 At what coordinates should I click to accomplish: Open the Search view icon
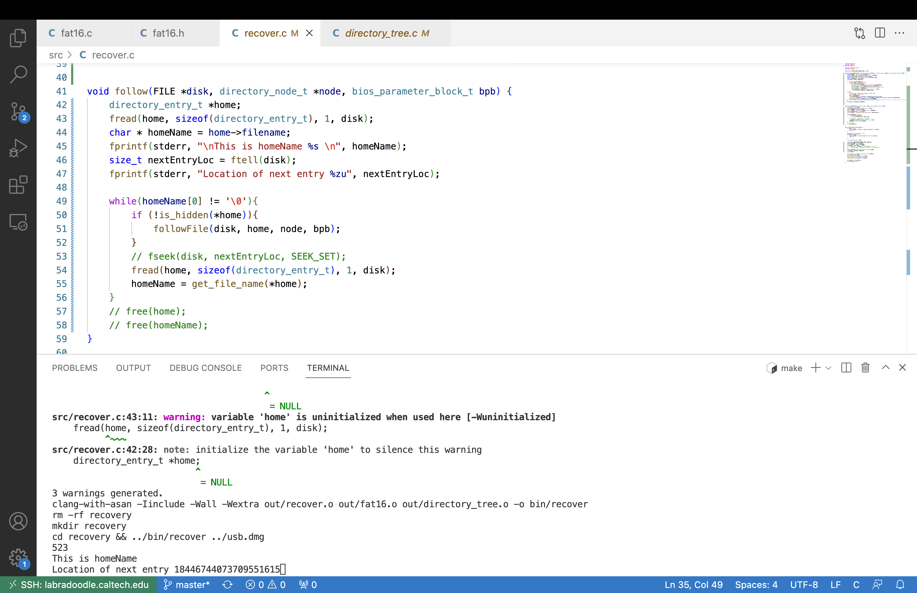(18, 74)
